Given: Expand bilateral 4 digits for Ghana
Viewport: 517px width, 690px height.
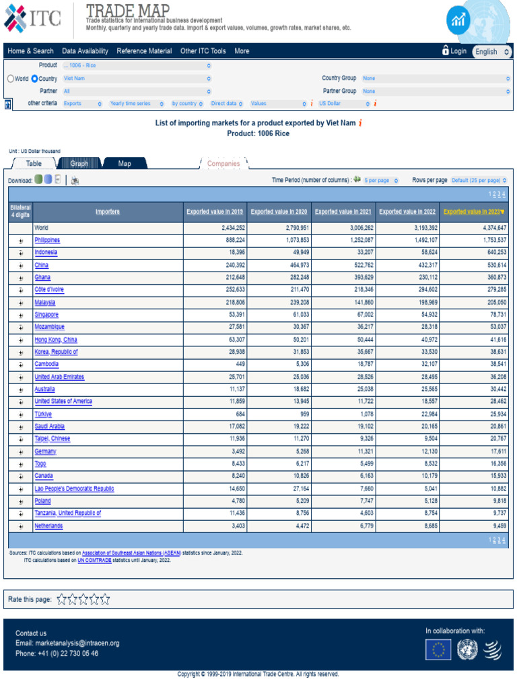Looking at the screenshot, I should pyautogui.click(x=21, y=278).
